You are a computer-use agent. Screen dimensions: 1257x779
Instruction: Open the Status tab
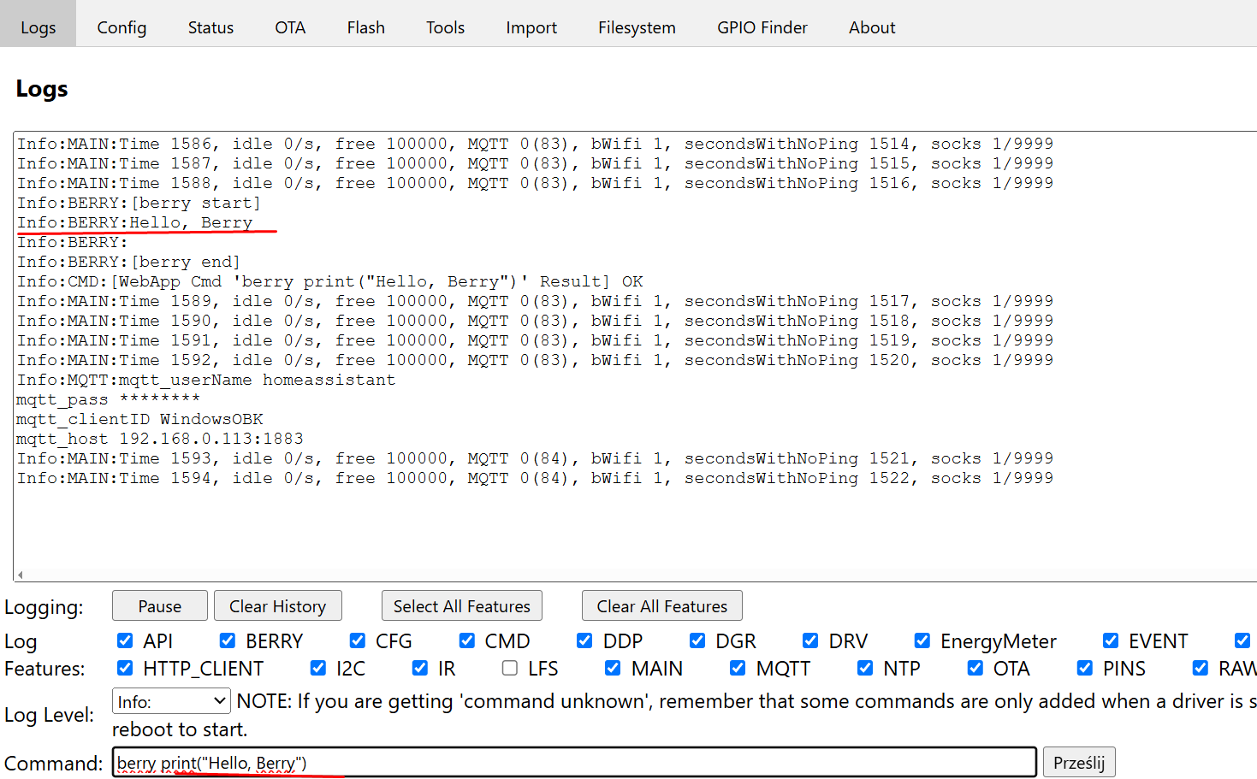[x=210, y=27]
